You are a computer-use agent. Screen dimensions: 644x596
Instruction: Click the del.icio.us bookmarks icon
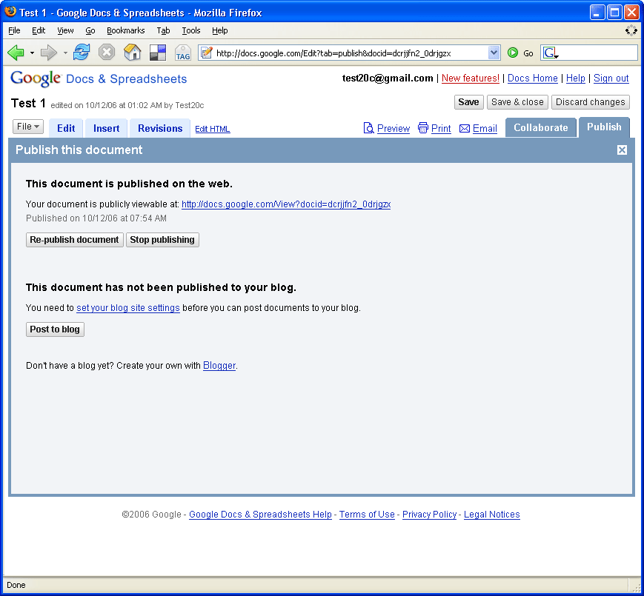click(158, 53)
